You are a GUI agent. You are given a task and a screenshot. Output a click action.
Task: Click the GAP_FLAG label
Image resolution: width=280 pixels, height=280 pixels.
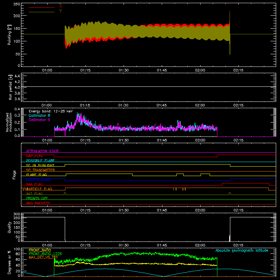[34, 156]
